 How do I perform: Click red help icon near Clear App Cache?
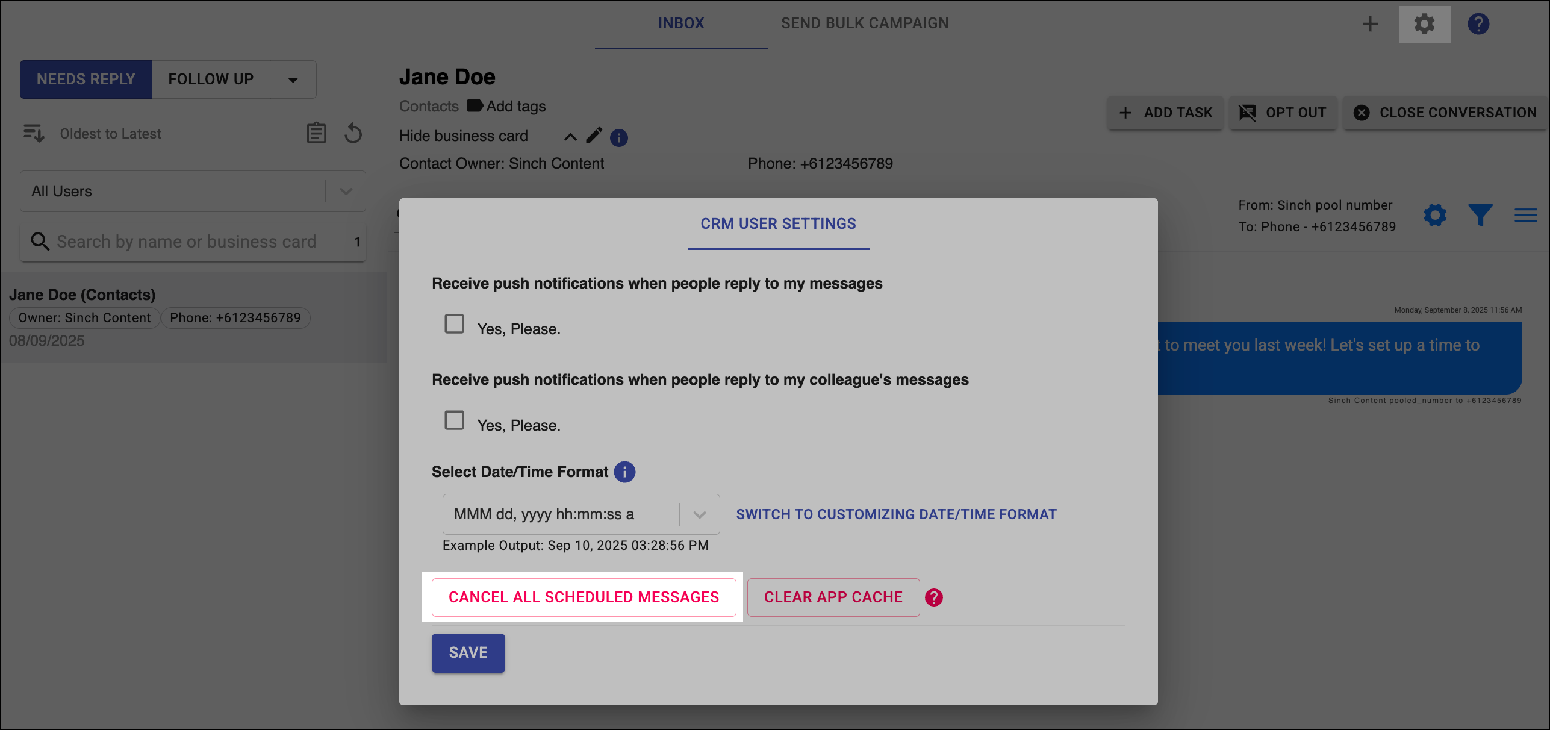pos(933,597)
